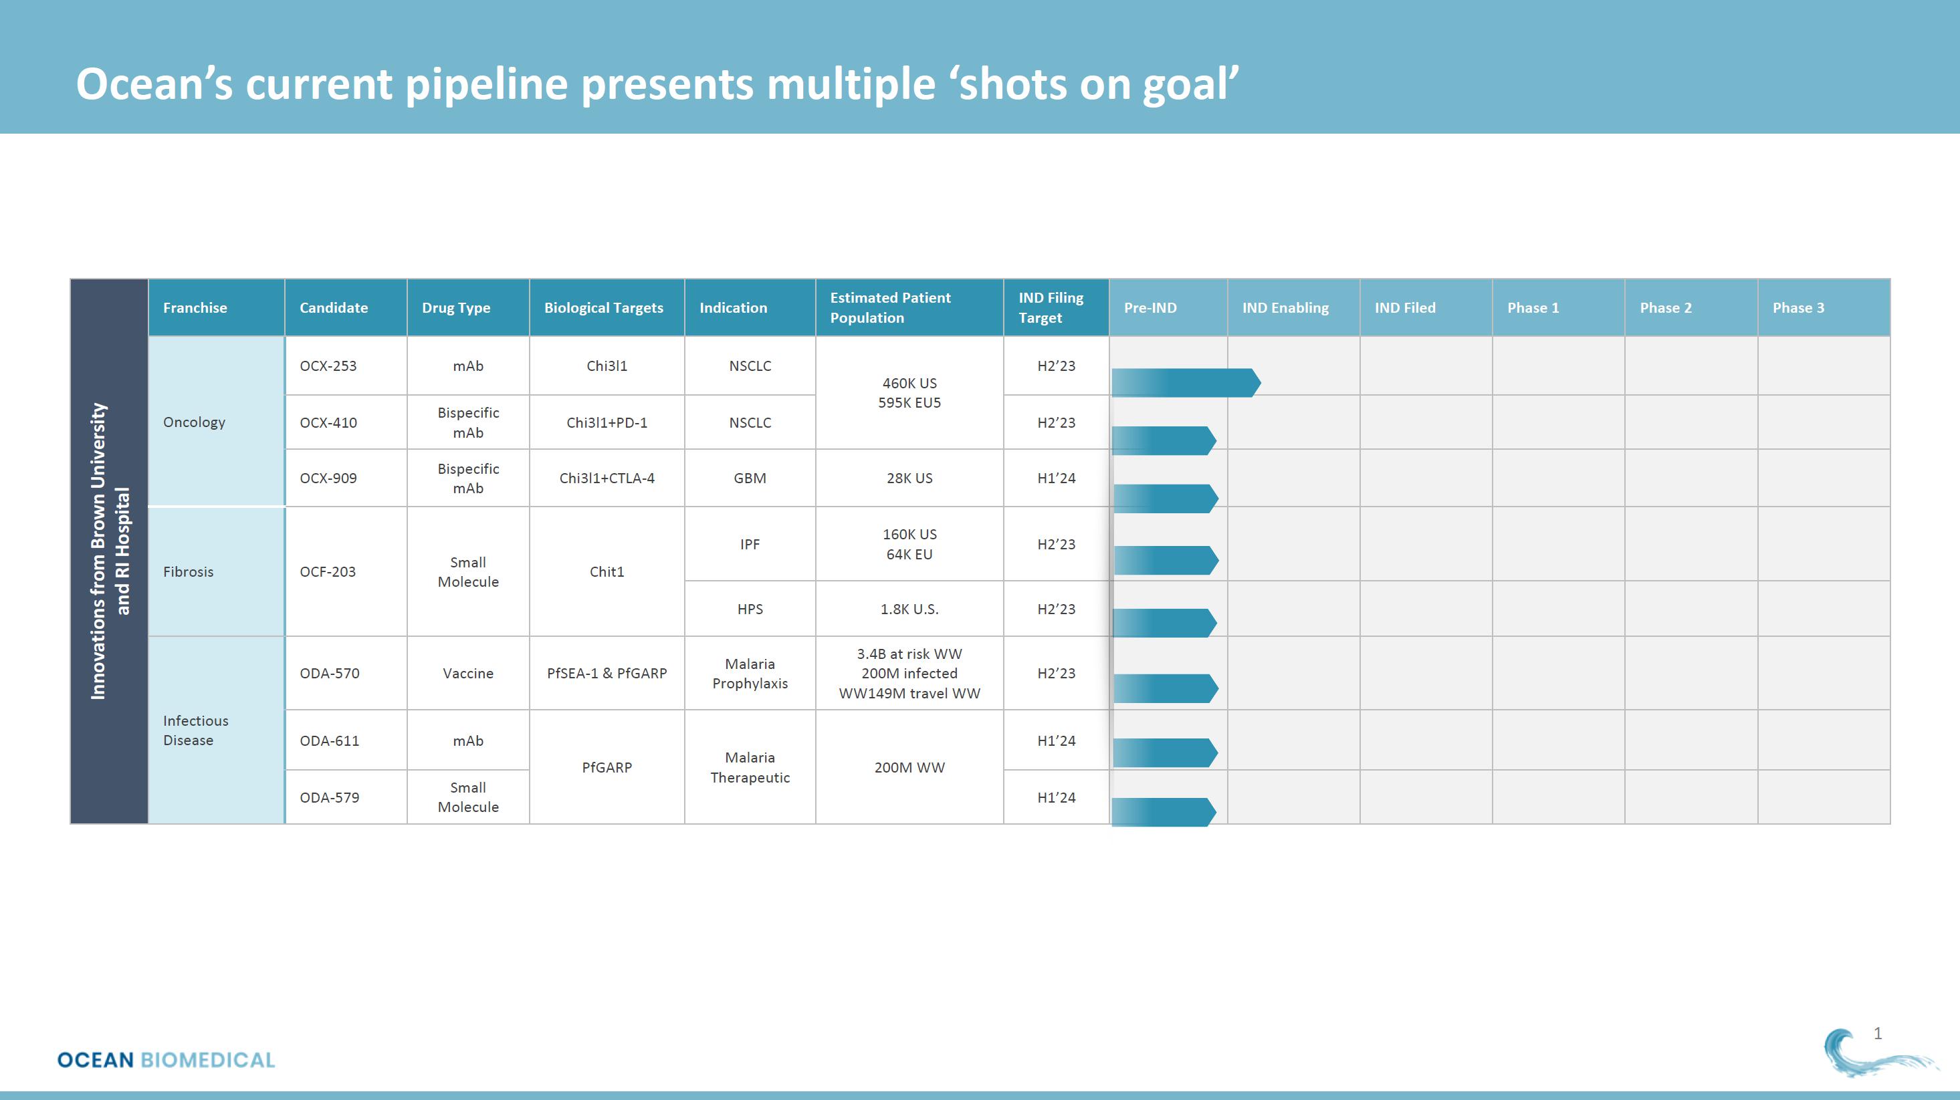This screenshot has height=1100, width=1960.
Task: Click the OCX-410 progress arrow
Action: [x=1164, y=441]
